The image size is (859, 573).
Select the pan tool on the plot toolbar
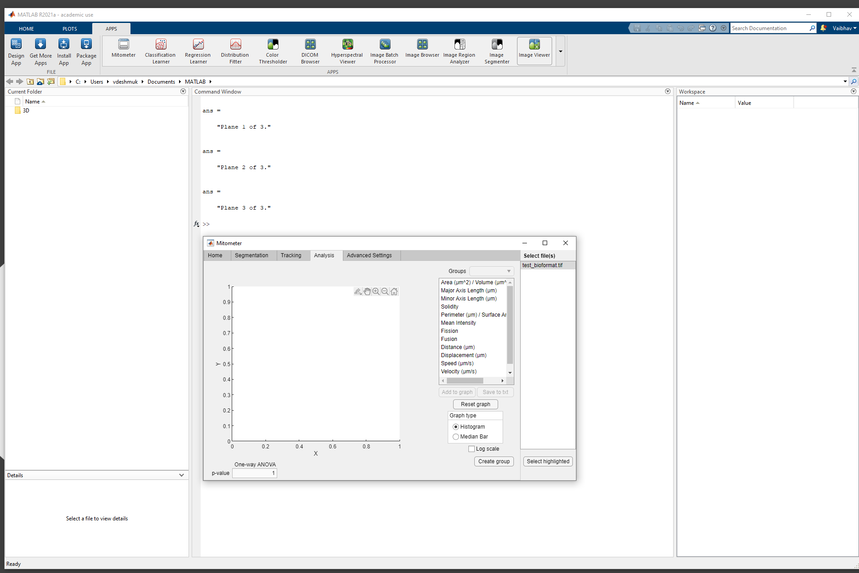[x=367, y=291]
